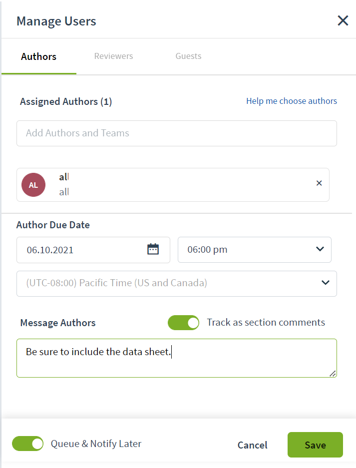Close the Manage Users dialog
The height and width of the screenshot is (468, 356).
[343, 20]
